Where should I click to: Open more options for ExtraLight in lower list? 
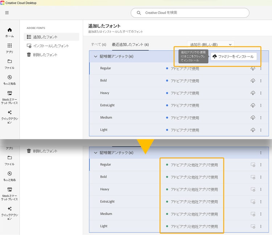[261, 202]
